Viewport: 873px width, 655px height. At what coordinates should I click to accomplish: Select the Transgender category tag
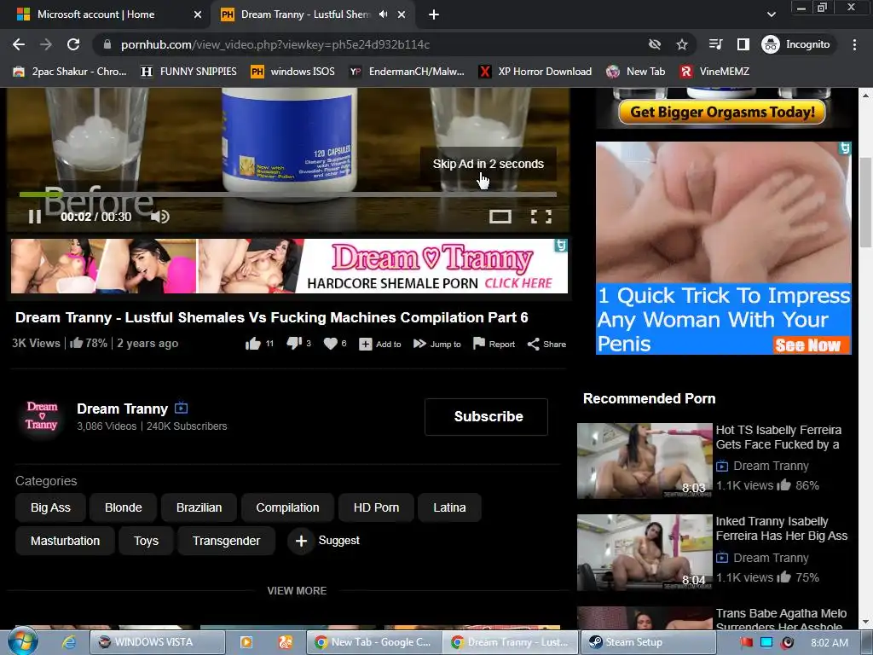[226, 541]
